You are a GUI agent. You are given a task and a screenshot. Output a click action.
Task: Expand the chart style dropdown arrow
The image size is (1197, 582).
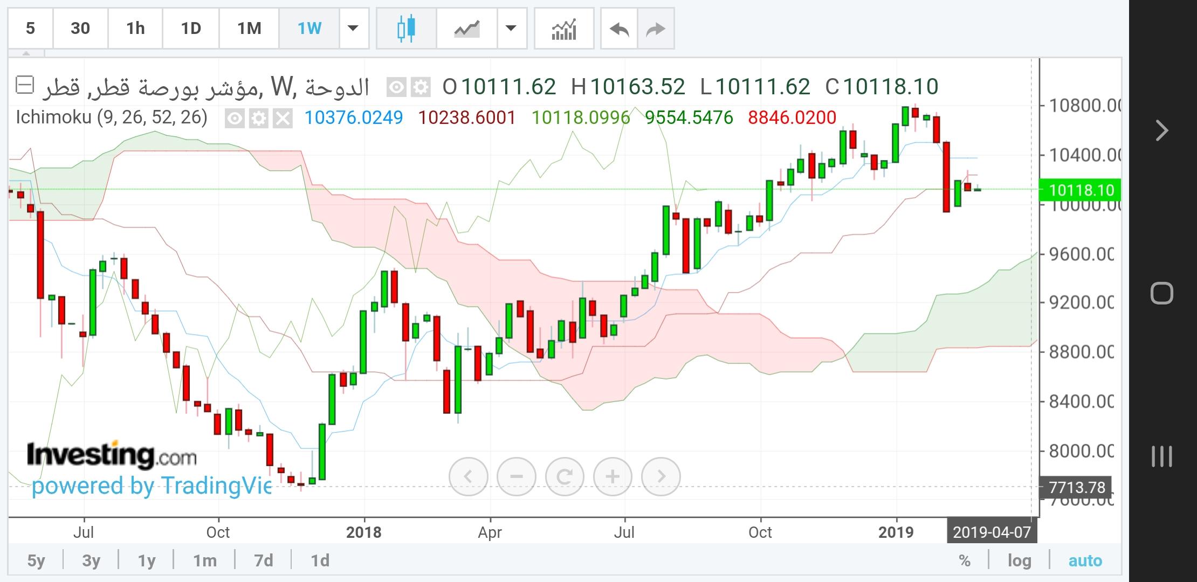pyautogui.click(x=511, y=29)
